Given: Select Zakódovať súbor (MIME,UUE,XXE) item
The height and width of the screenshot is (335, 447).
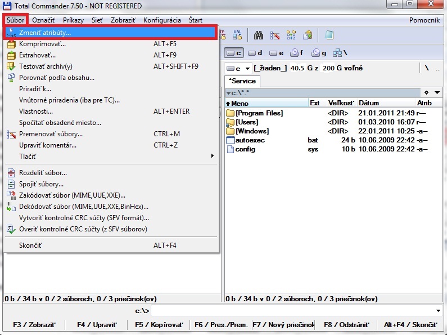Looking at the screenshot, I should tap(111, 195).
